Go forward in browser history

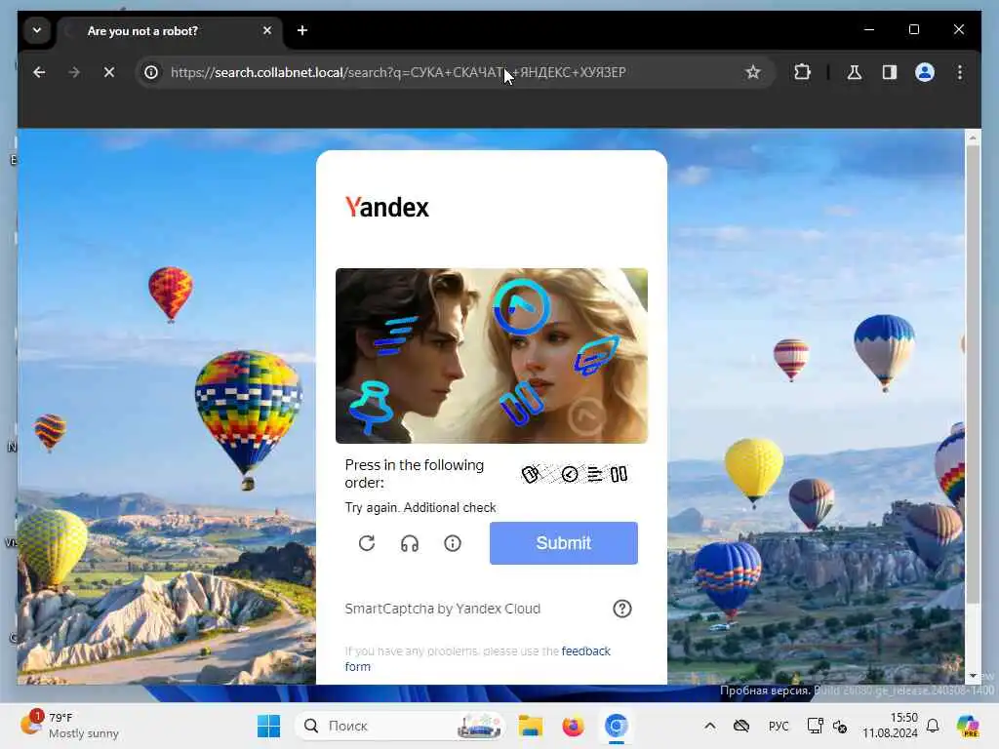pyautogui.click(x=74, y=72)
